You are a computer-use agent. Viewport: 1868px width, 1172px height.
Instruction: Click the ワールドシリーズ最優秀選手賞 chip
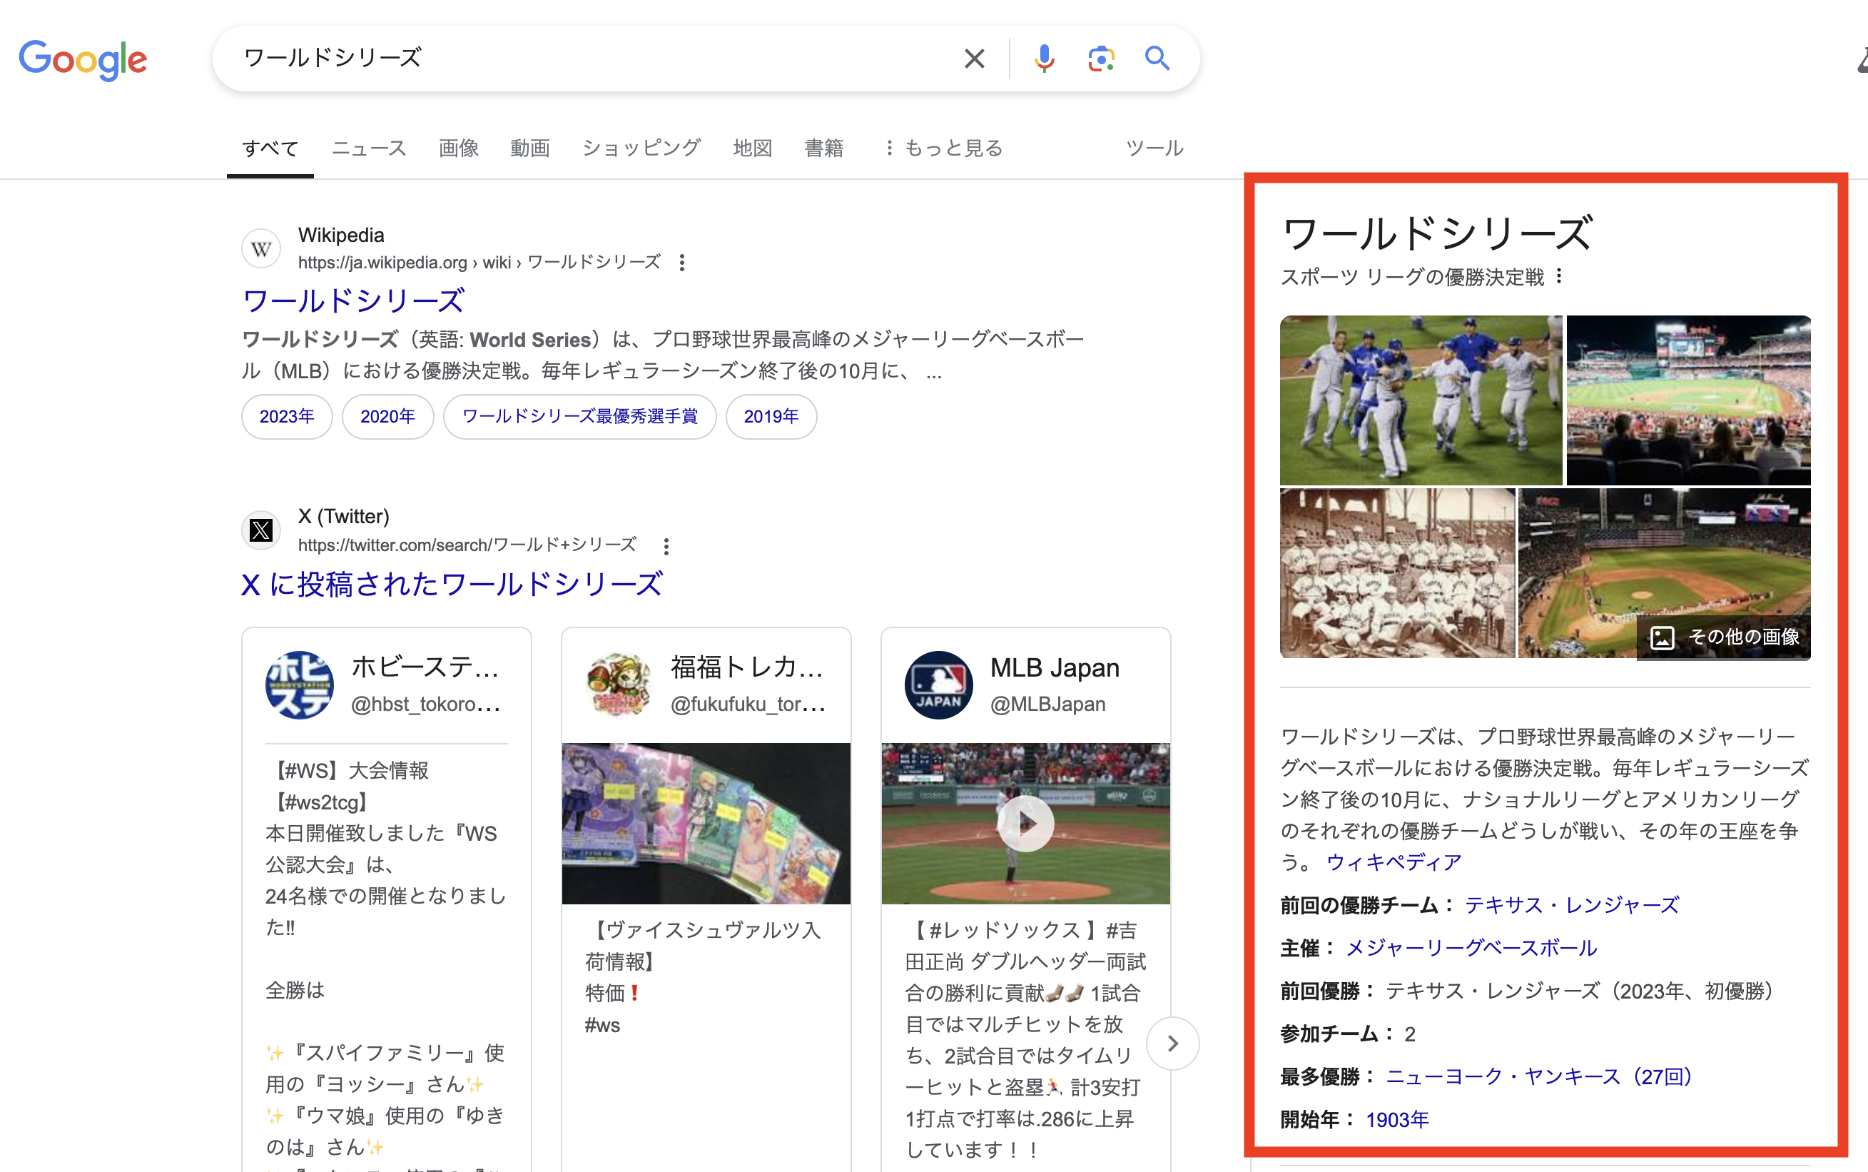579,417
